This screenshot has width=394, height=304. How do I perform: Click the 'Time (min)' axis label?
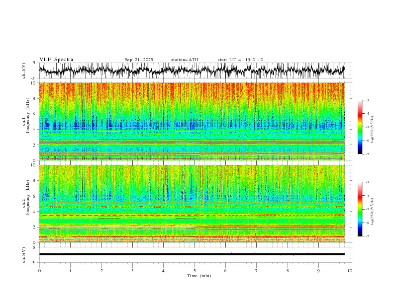(x=199, y=276)
